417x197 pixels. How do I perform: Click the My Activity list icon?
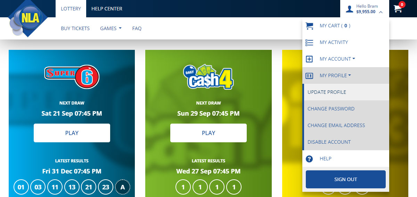pyautogui.click(x=309, y=42)
